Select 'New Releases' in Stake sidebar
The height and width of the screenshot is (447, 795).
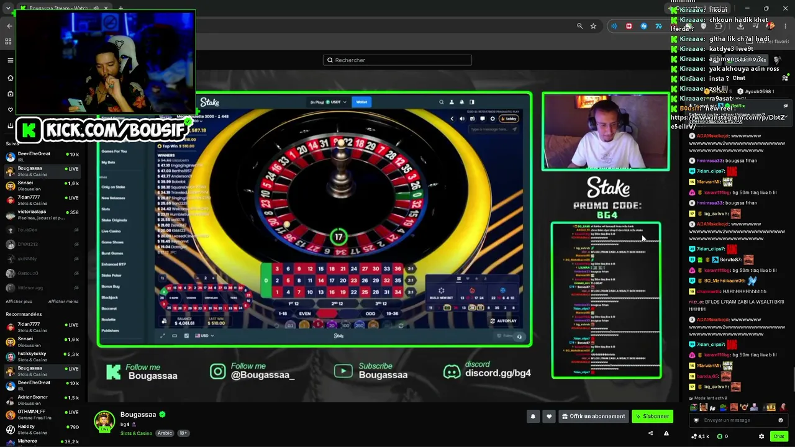click(113, 198)
